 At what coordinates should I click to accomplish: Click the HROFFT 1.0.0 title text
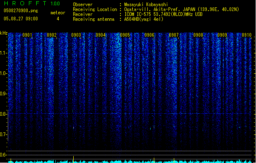tap(32, 3)
